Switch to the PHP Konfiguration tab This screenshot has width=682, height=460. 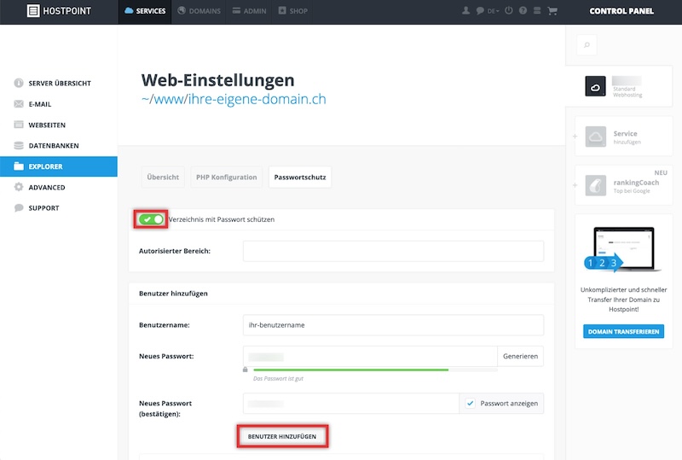[x=226, y=177]
